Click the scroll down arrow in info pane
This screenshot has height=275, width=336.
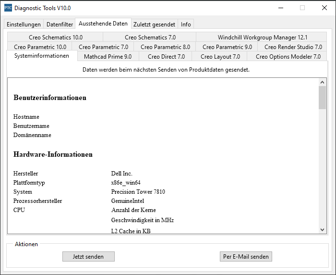pyautogui.click(x=322, y=230)
